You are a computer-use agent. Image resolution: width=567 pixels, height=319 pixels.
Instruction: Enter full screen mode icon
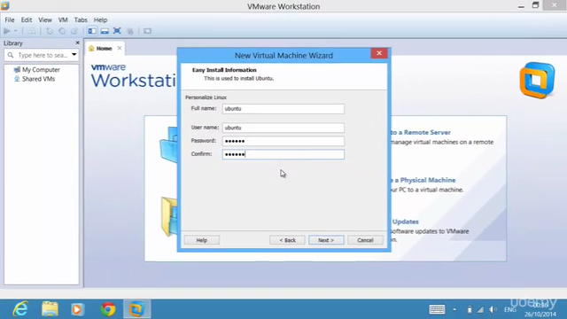pos(117,31)
